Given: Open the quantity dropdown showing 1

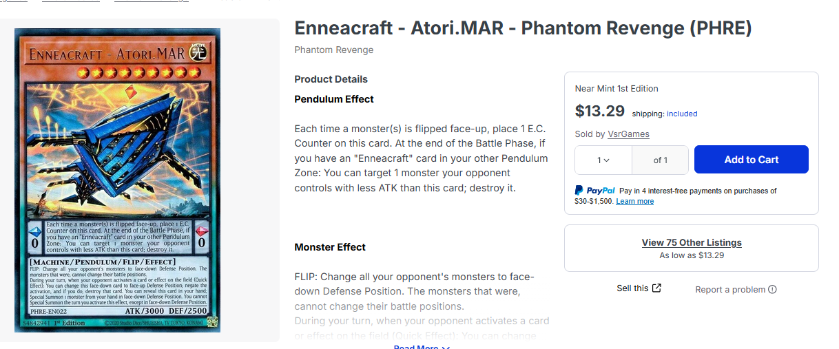Looking at the screenshot, I should 603,160.
